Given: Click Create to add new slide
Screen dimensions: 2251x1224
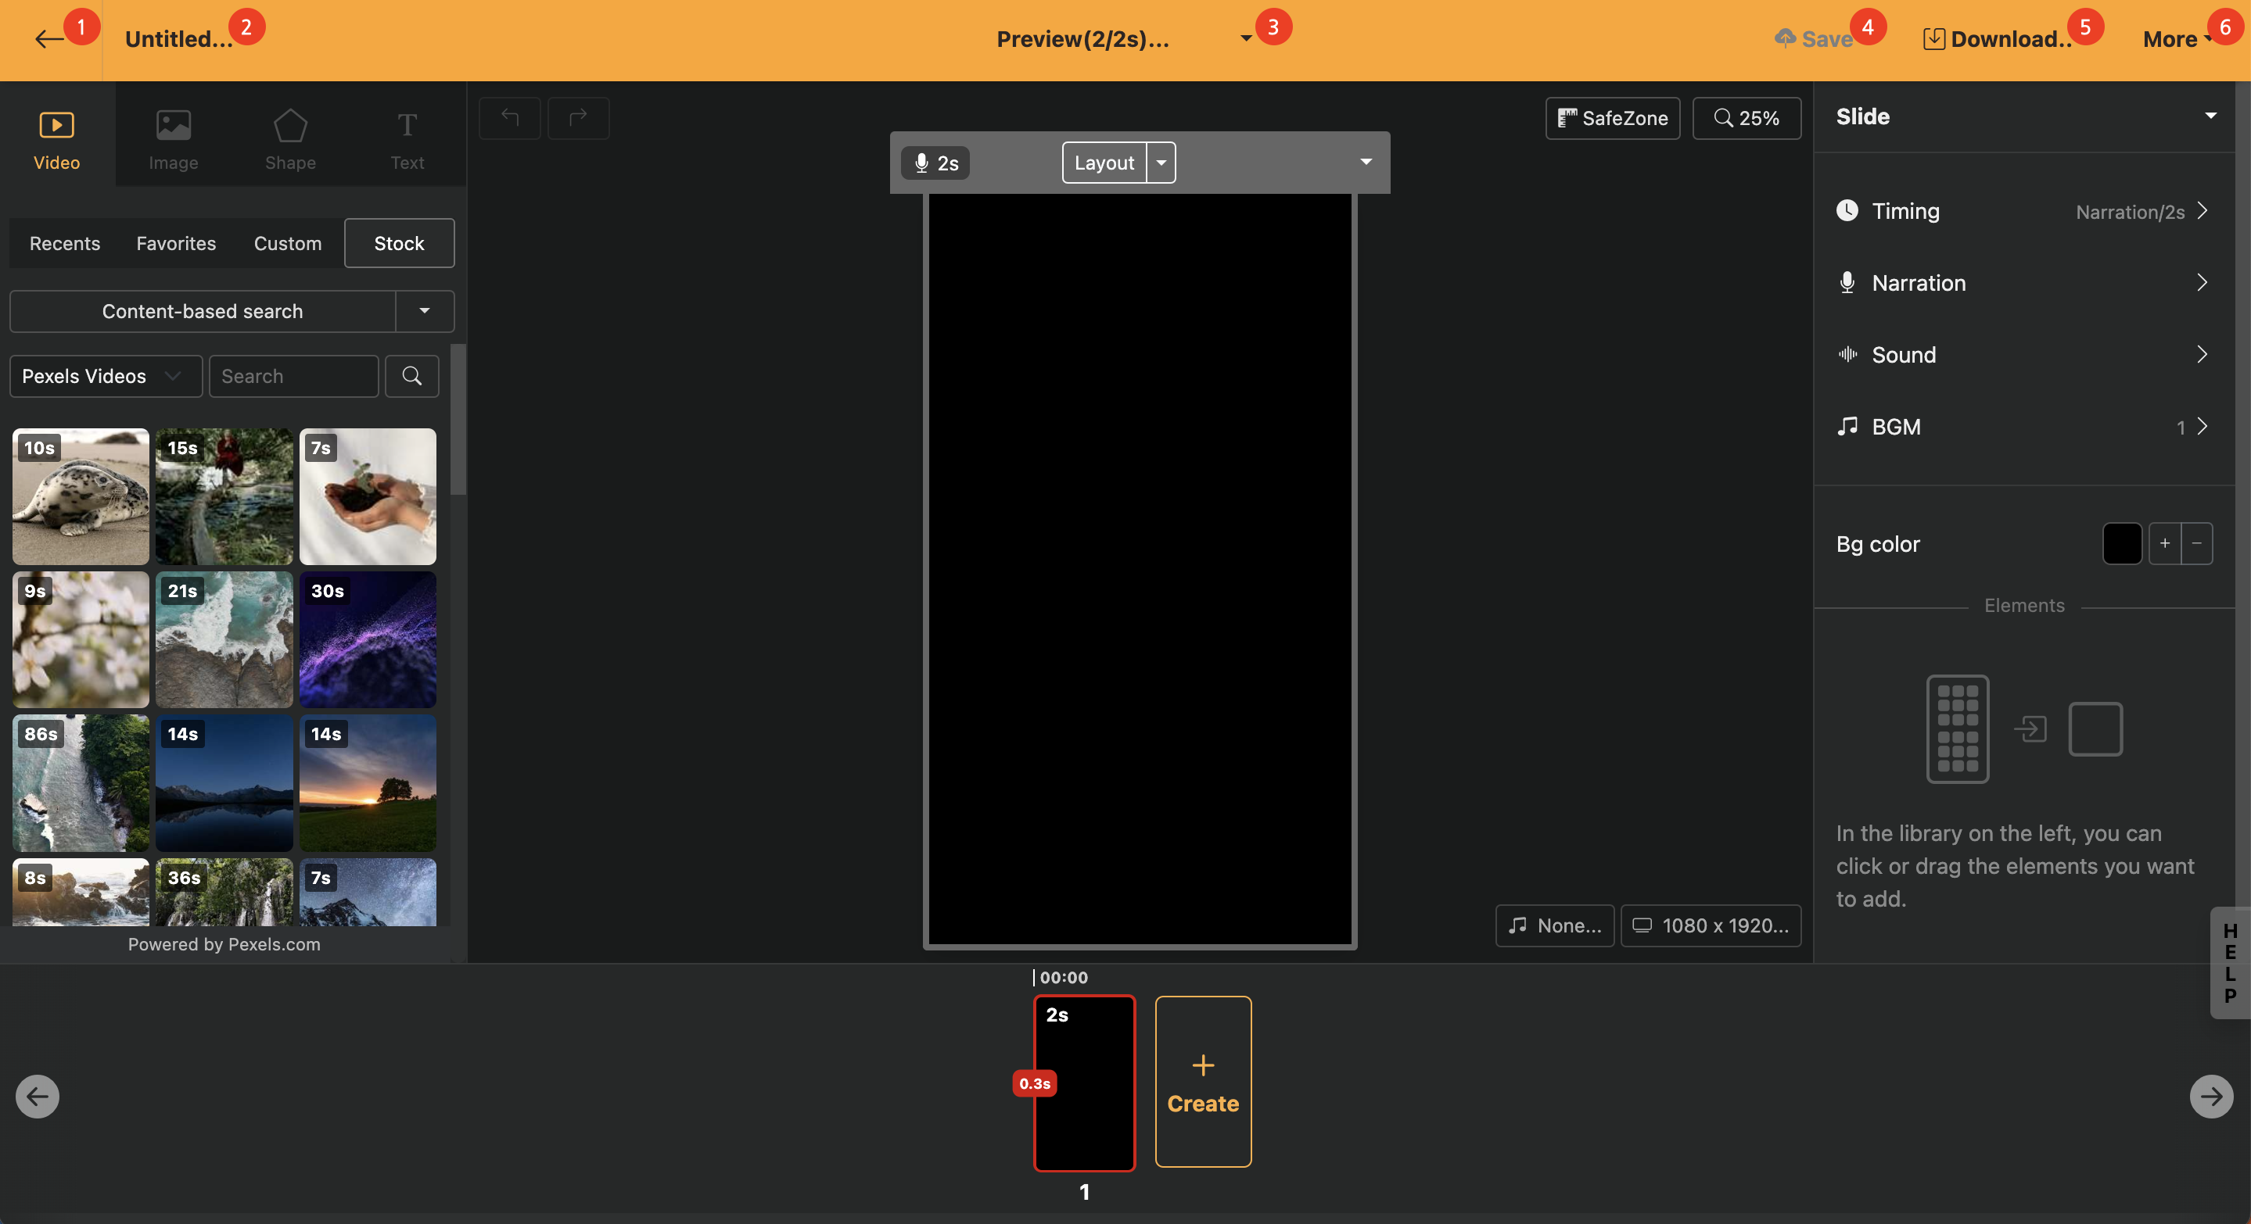Looking at the screenshot, I should click(x=1202, y=1082).
